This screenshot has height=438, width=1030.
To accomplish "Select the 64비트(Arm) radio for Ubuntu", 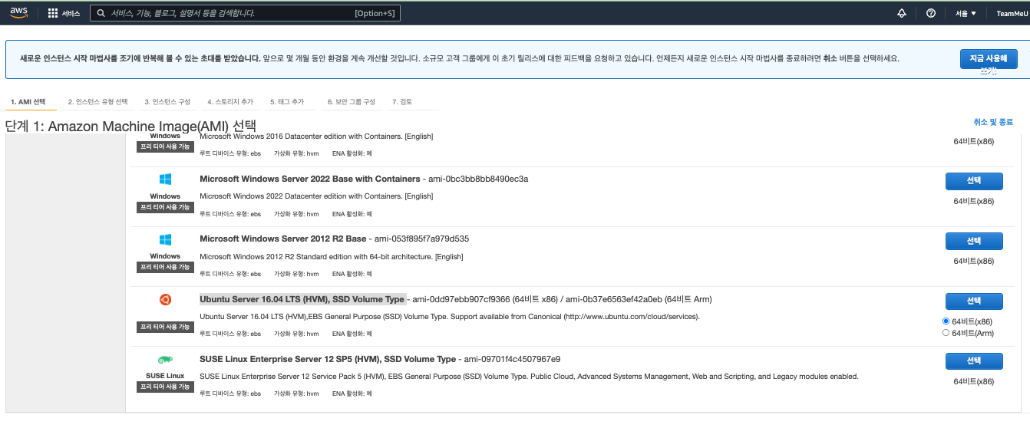I will (946, 333).
